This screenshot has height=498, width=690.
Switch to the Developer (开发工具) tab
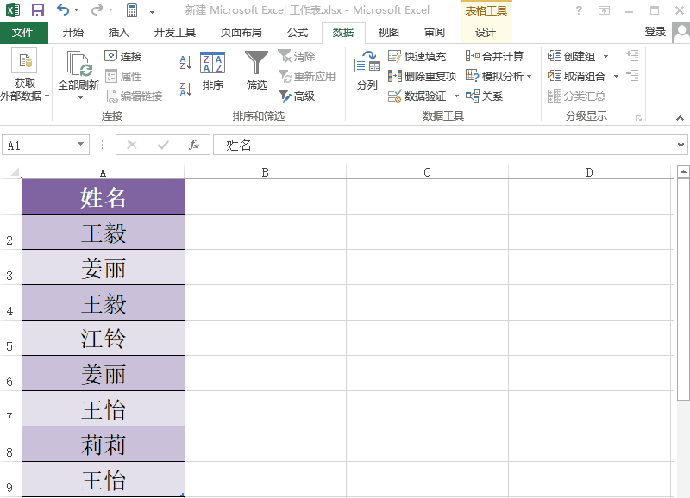[175, 33]
